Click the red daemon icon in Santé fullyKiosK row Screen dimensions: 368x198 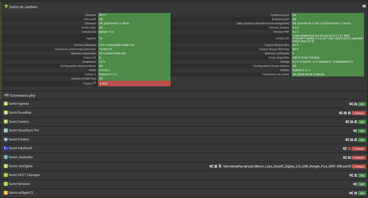(349, 148)
